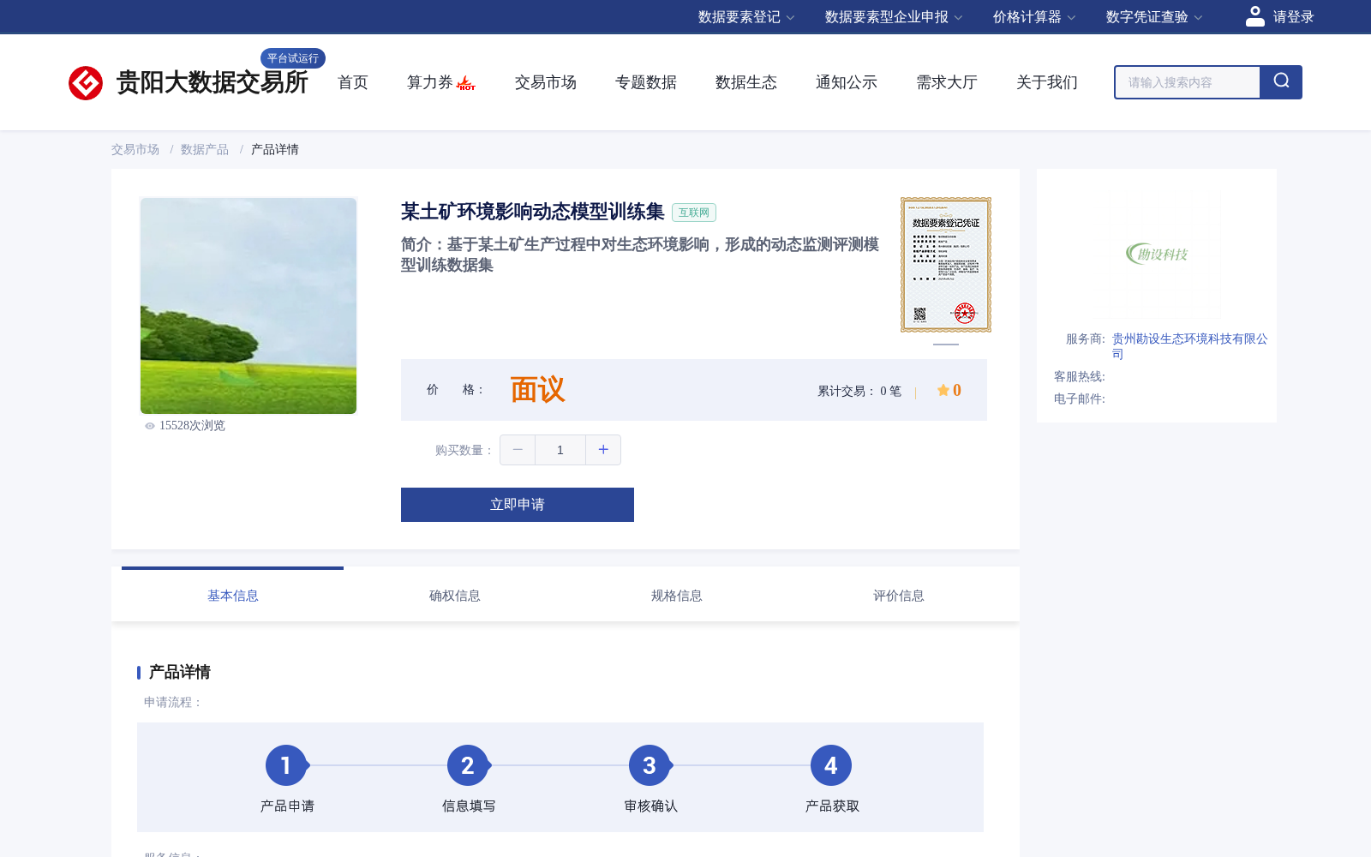
Task: Click step 2 信息填写 circle
Action: click(x=468, y=765)
